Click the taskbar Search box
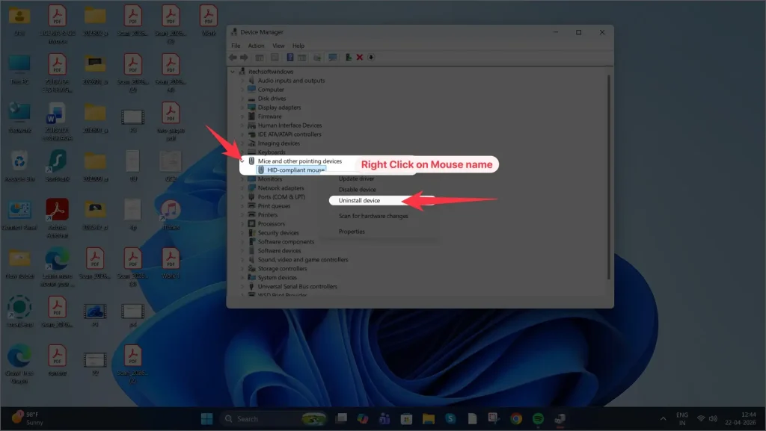The image size is (766, 431). click(x=275, y=419)
